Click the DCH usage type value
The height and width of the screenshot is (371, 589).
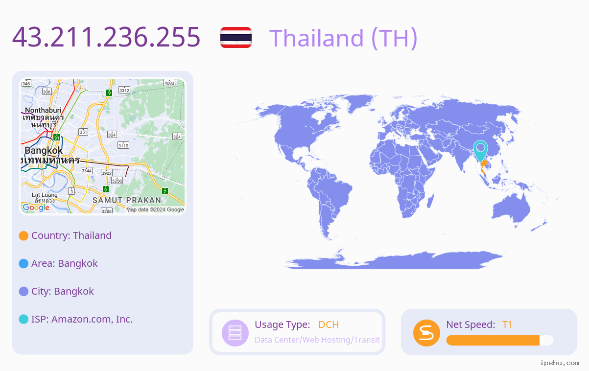(x=329, y=325)
